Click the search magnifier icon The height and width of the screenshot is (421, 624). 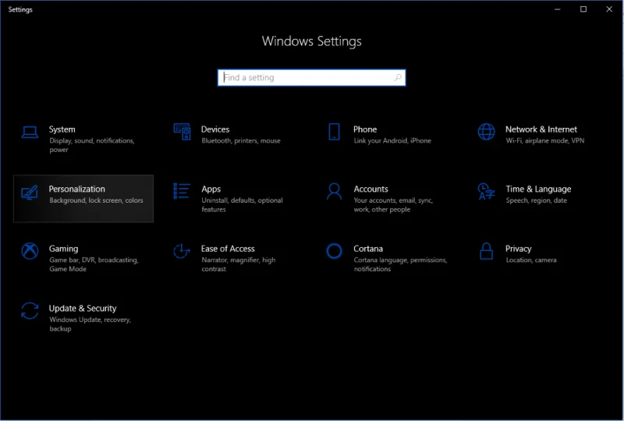[398, 78]
